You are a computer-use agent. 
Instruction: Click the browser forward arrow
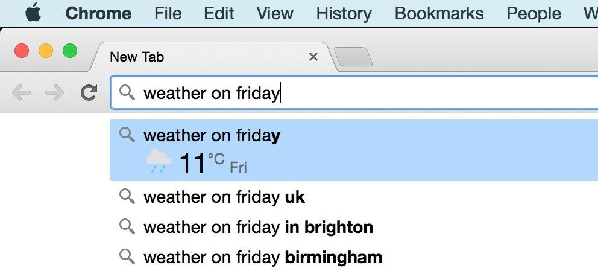(x=55, y=92)
